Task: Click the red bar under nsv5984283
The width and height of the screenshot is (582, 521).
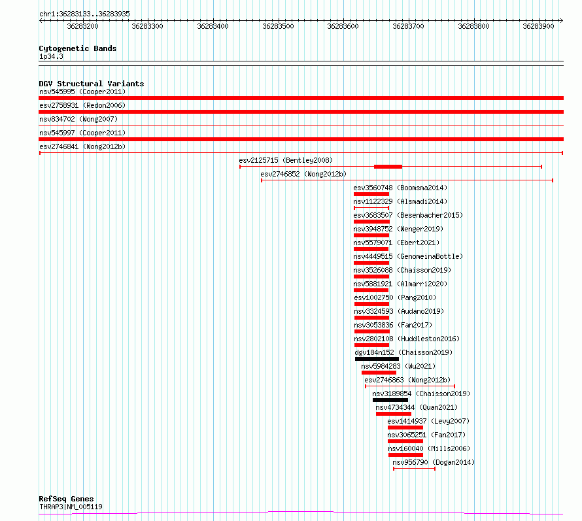Action: [x=379, y=373]
